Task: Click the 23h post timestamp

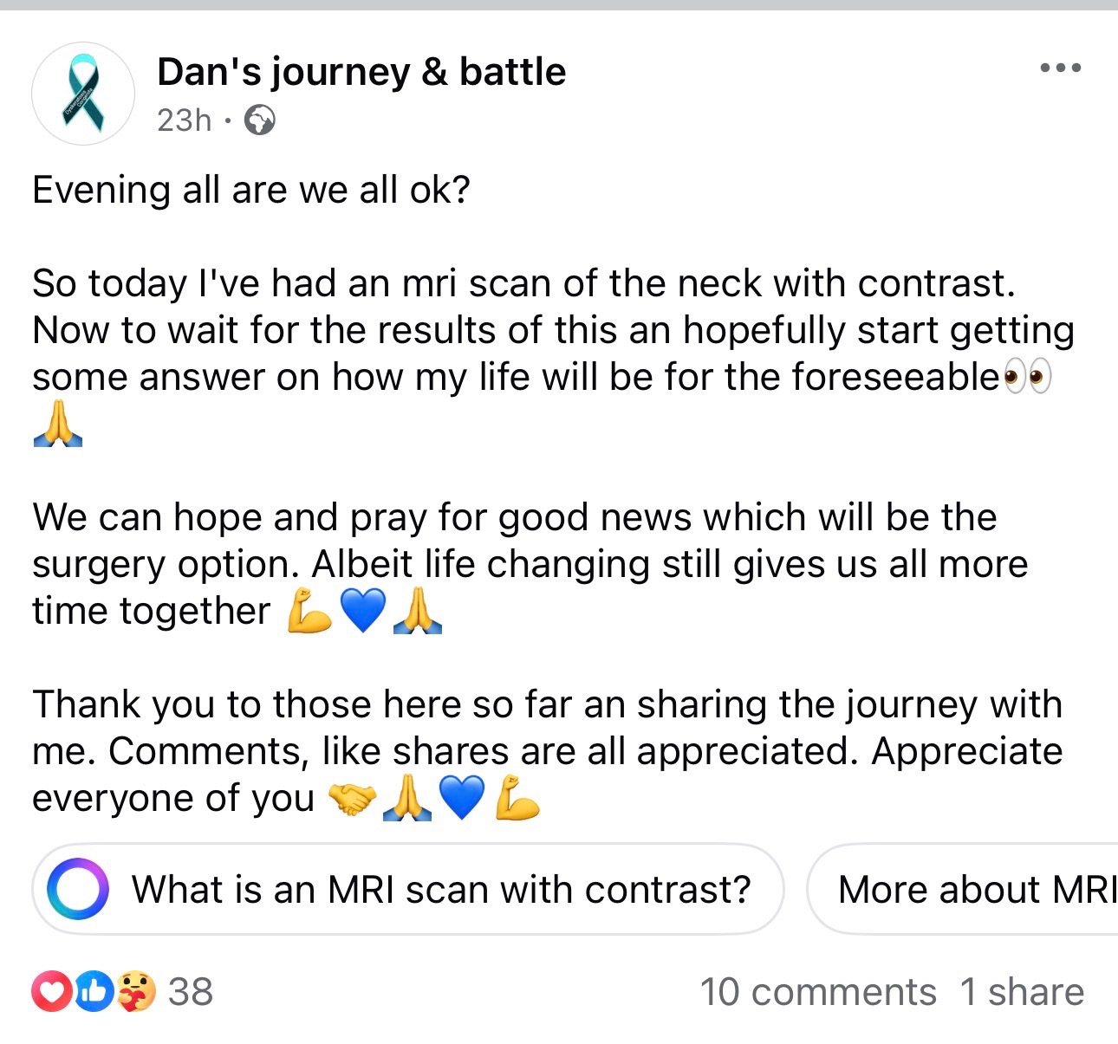Action: tap(184, 120)
